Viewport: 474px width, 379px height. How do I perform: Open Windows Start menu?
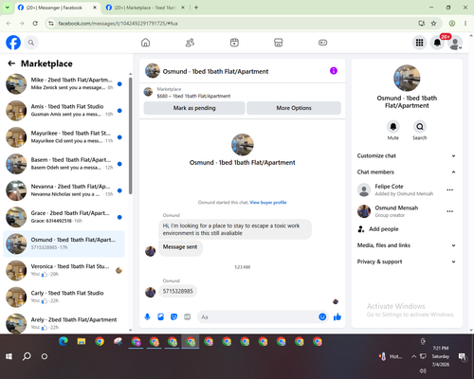(x=9, y=356)
